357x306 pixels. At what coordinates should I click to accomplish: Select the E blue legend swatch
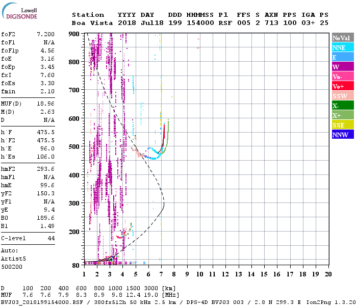coord(343,57)
